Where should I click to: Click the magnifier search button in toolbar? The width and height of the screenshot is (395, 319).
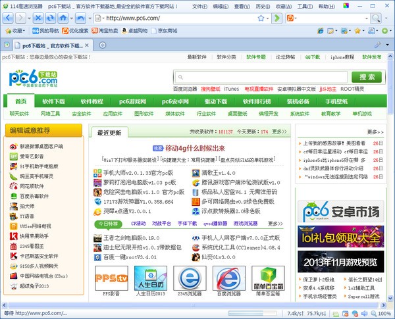377,18
